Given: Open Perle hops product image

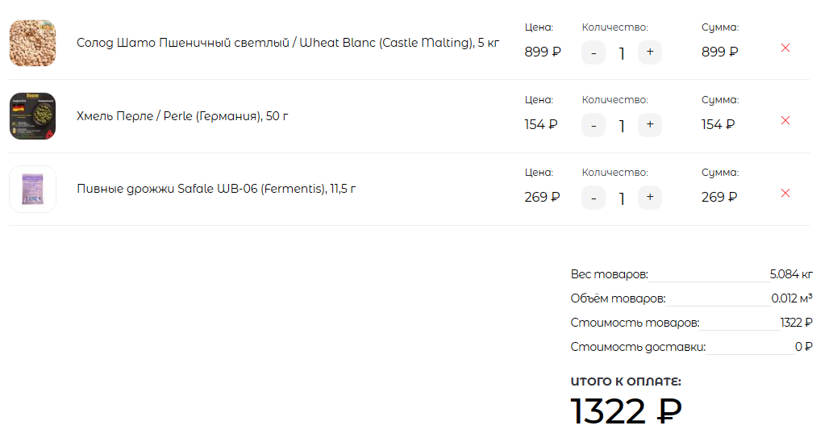Looking at the screenshot, I should [32, 116].
